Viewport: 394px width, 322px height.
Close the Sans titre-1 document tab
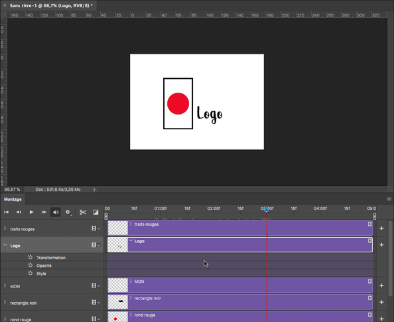(x=5, y=5)
